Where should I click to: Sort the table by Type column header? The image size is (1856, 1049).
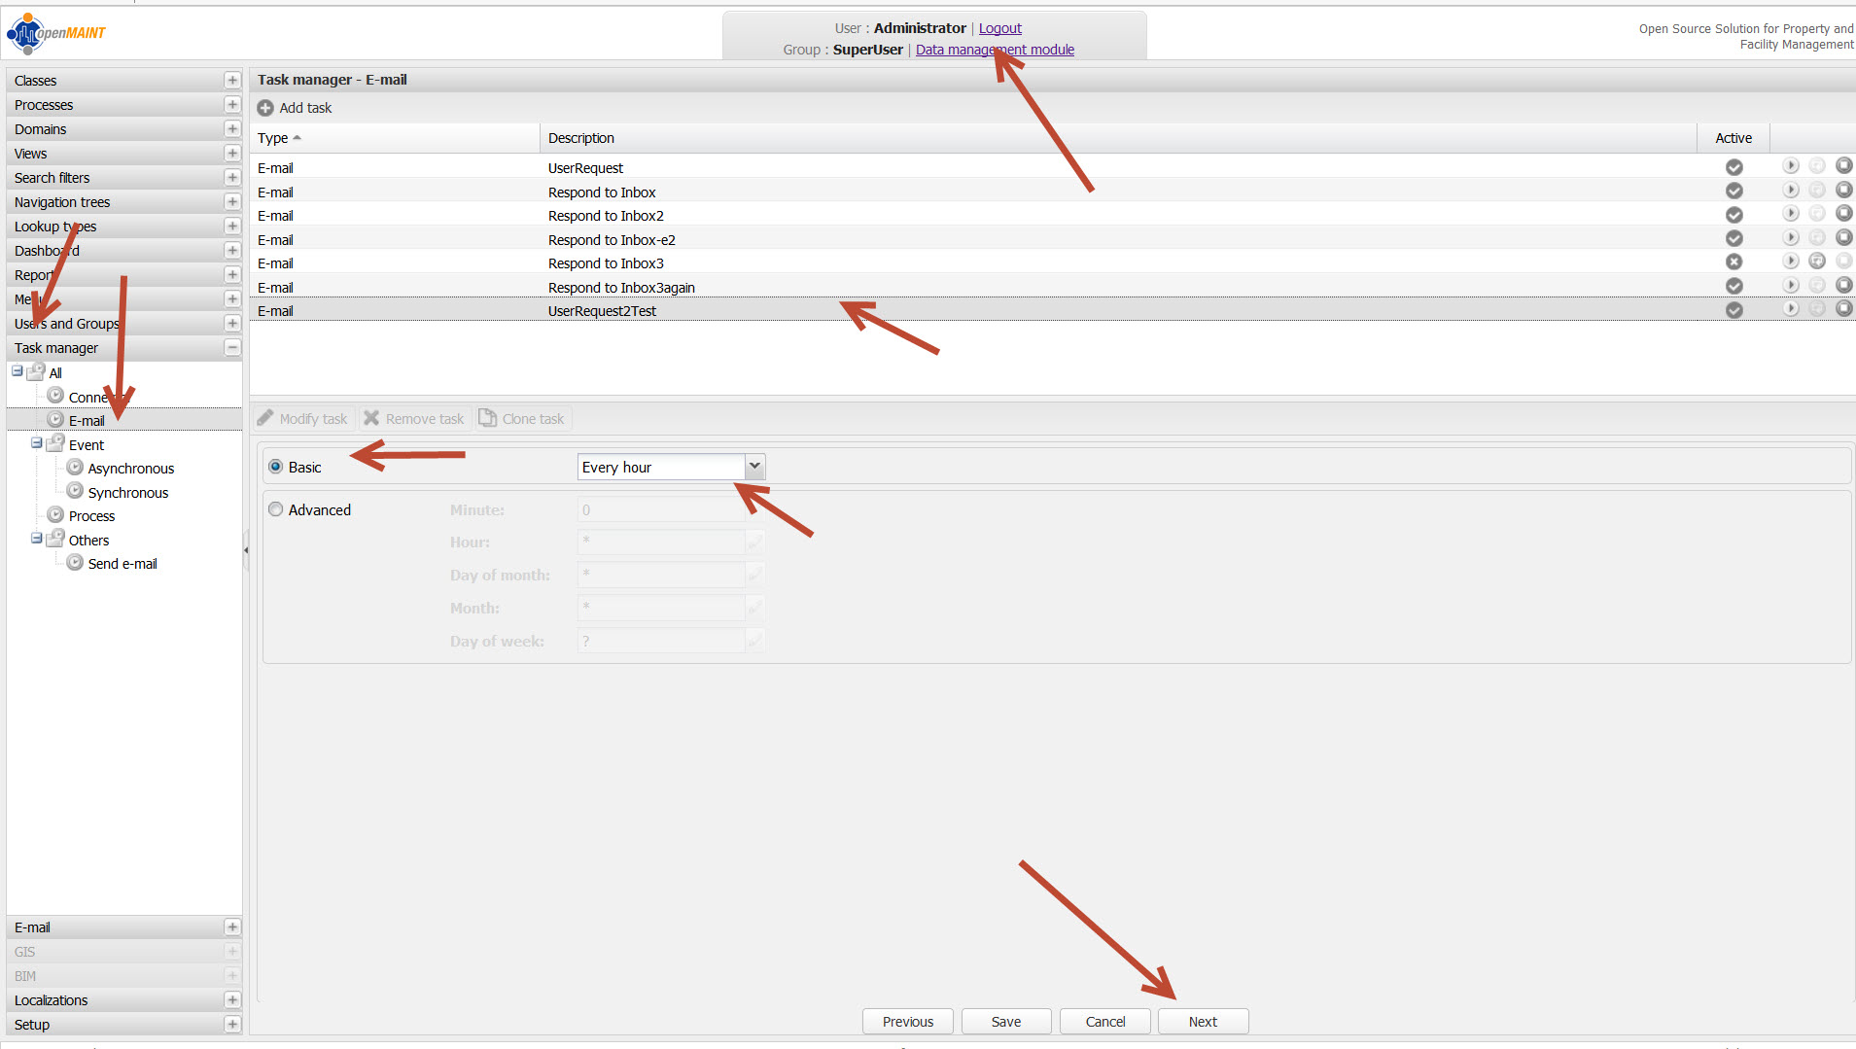[x=273, y=138]
